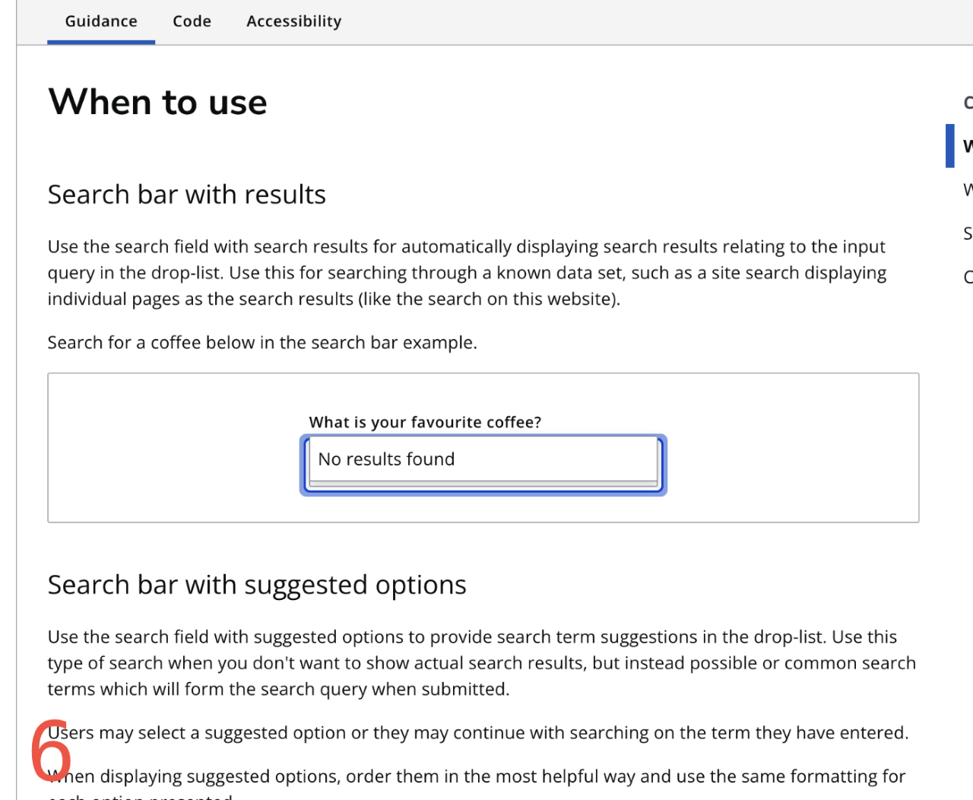Screen dimensions: 973x800
Task: Switch to the Accessibility tab
Action: pos(293,21)
